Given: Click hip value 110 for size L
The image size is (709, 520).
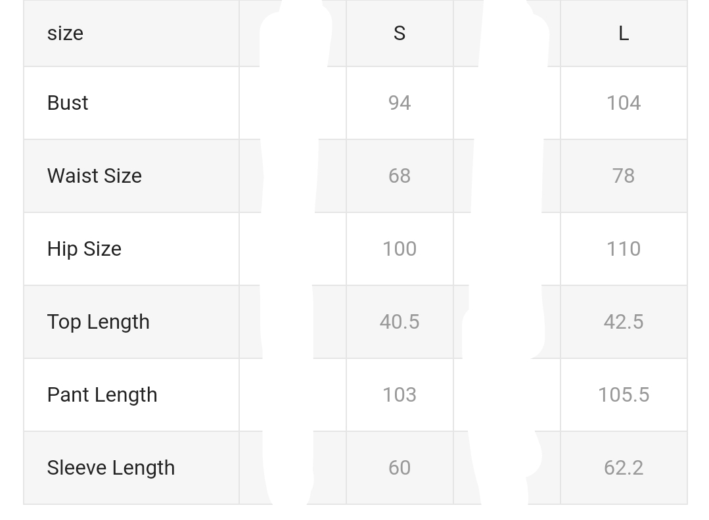Looking at the screenshot, I should pyautogui.click(x=624, y=249).
